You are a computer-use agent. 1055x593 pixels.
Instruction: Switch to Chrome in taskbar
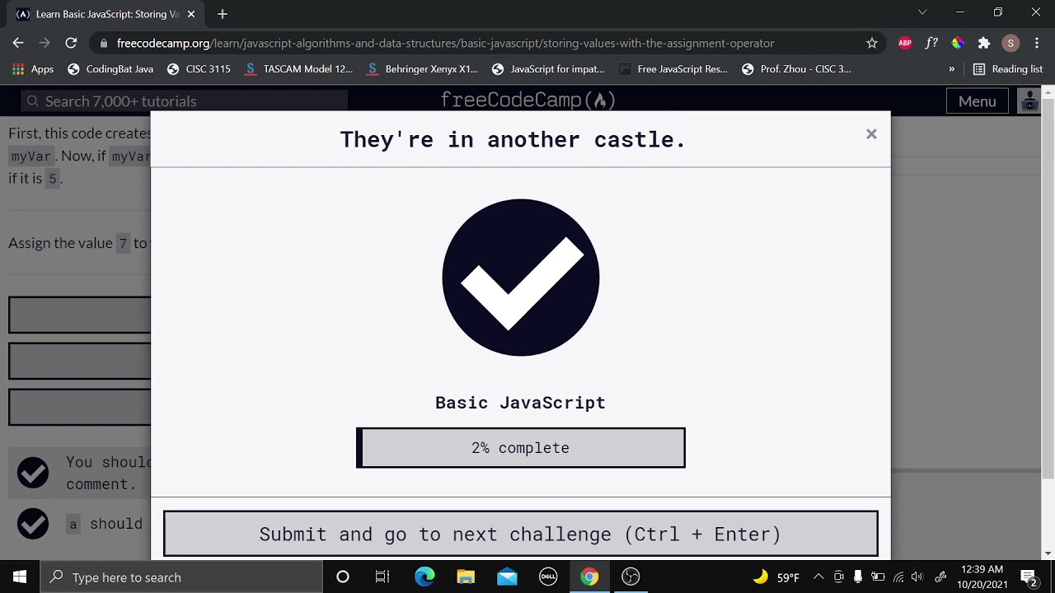click(x=589, y=577)
